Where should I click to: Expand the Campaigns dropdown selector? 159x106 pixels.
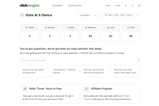pos(88,15)
